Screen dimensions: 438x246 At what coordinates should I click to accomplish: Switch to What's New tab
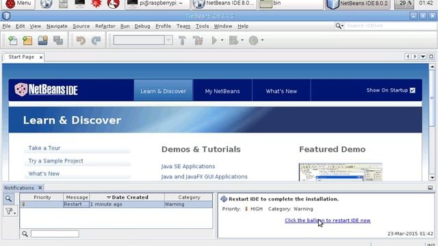click(281, 91)
